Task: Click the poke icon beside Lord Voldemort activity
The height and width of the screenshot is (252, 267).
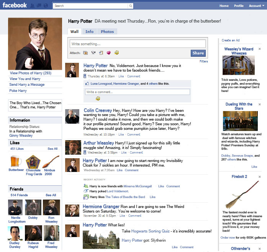Action: pyautogui.click(x=86, y=191)
